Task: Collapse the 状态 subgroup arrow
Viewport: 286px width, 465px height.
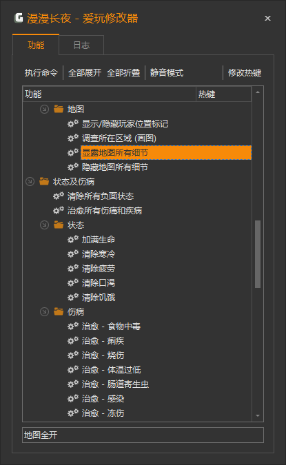Action: coord(44,225)
